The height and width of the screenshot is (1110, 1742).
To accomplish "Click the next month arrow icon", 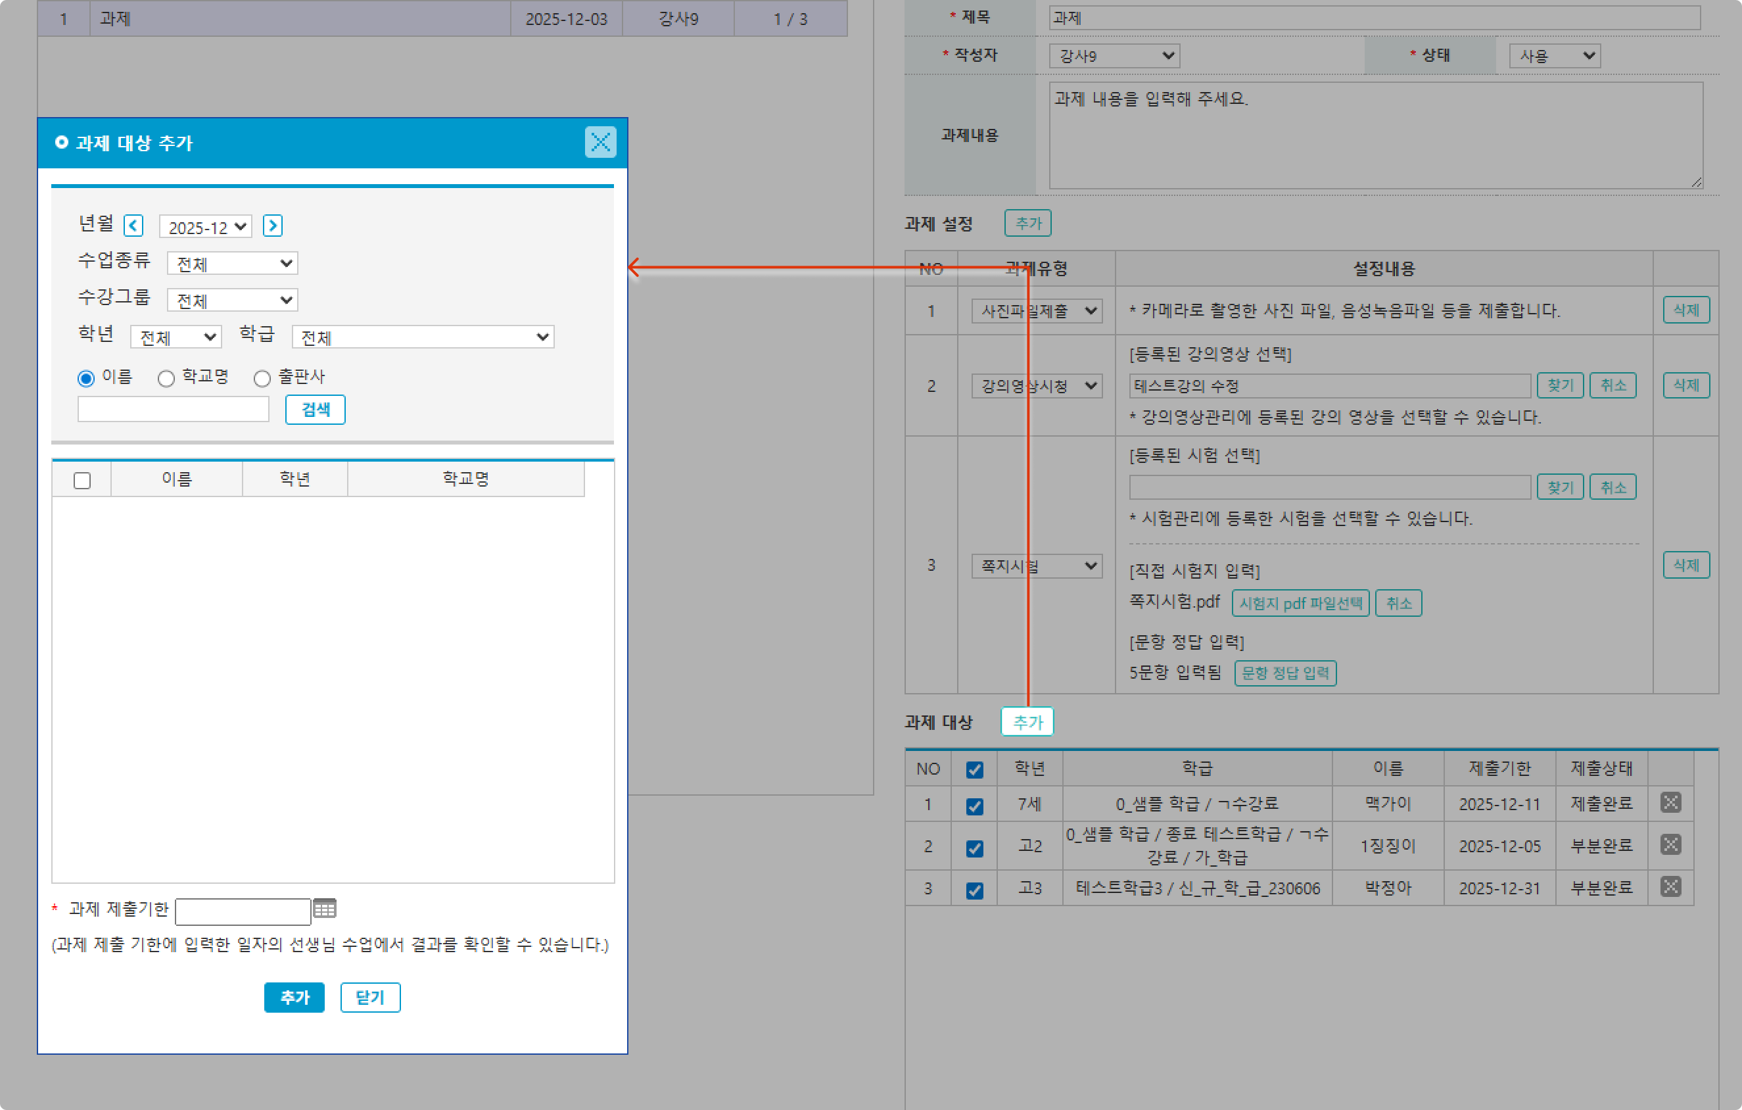I will tap(272, 226).
